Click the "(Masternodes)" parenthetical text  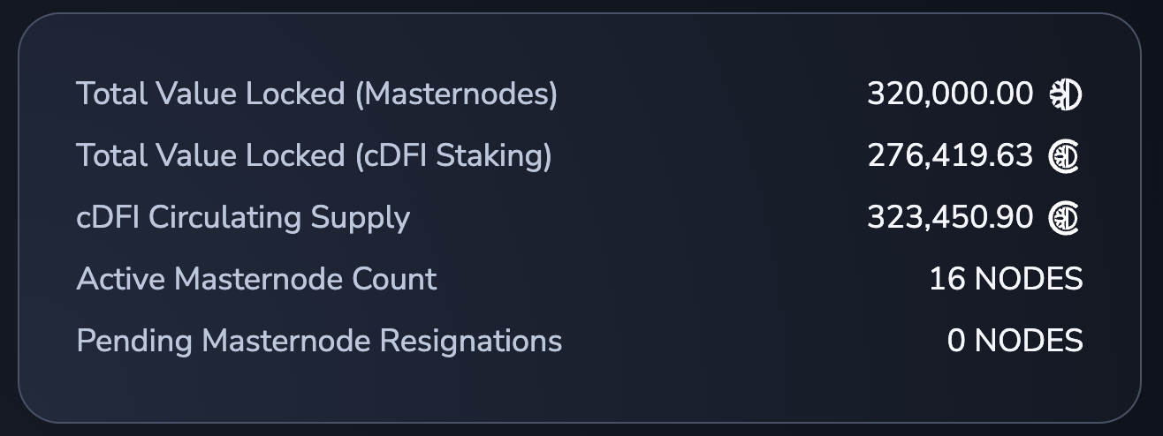[456, 94]
